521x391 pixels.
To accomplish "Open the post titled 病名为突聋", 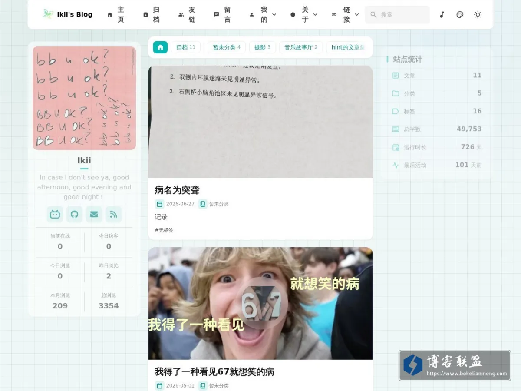I will 177,190.
